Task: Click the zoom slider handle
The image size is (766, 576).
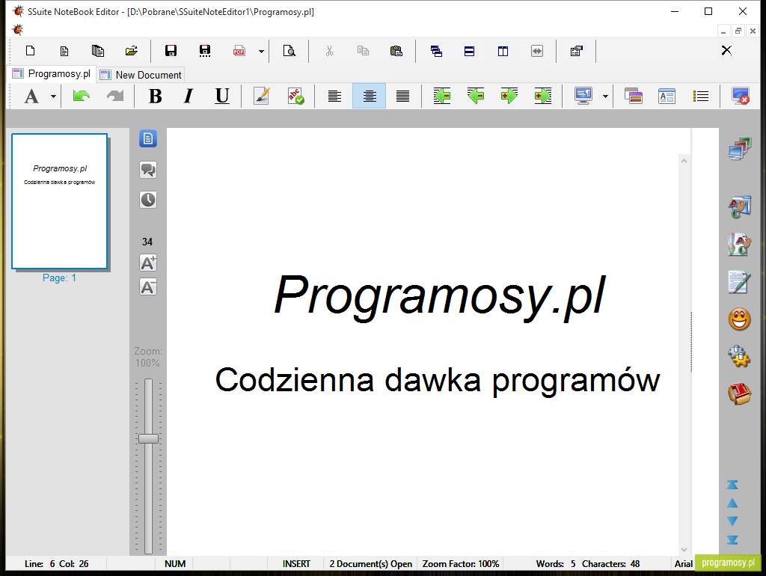Action: 148,438
